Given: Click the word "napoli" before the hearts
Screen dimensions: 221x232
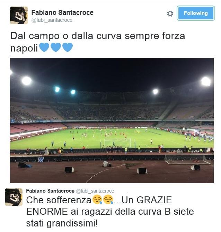Looking at the screenshot, I should click(x=24, y=48).
